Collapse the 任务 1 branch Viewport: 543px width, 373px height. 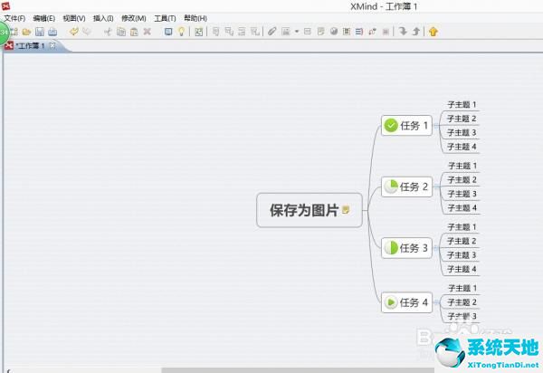435,126
